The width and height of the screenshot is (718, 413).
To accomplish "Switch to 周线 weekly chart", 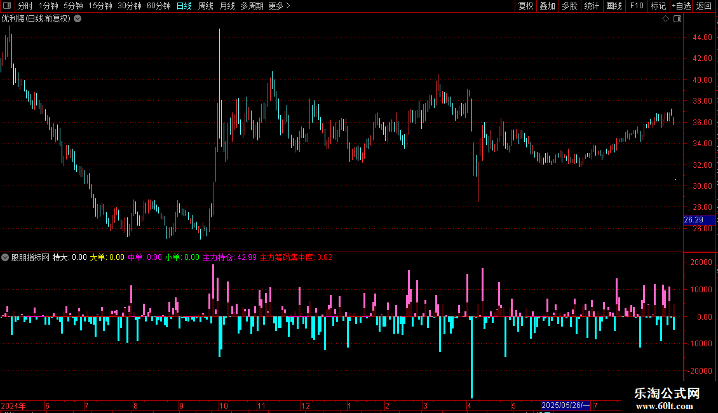I will (x=206, y=6).
